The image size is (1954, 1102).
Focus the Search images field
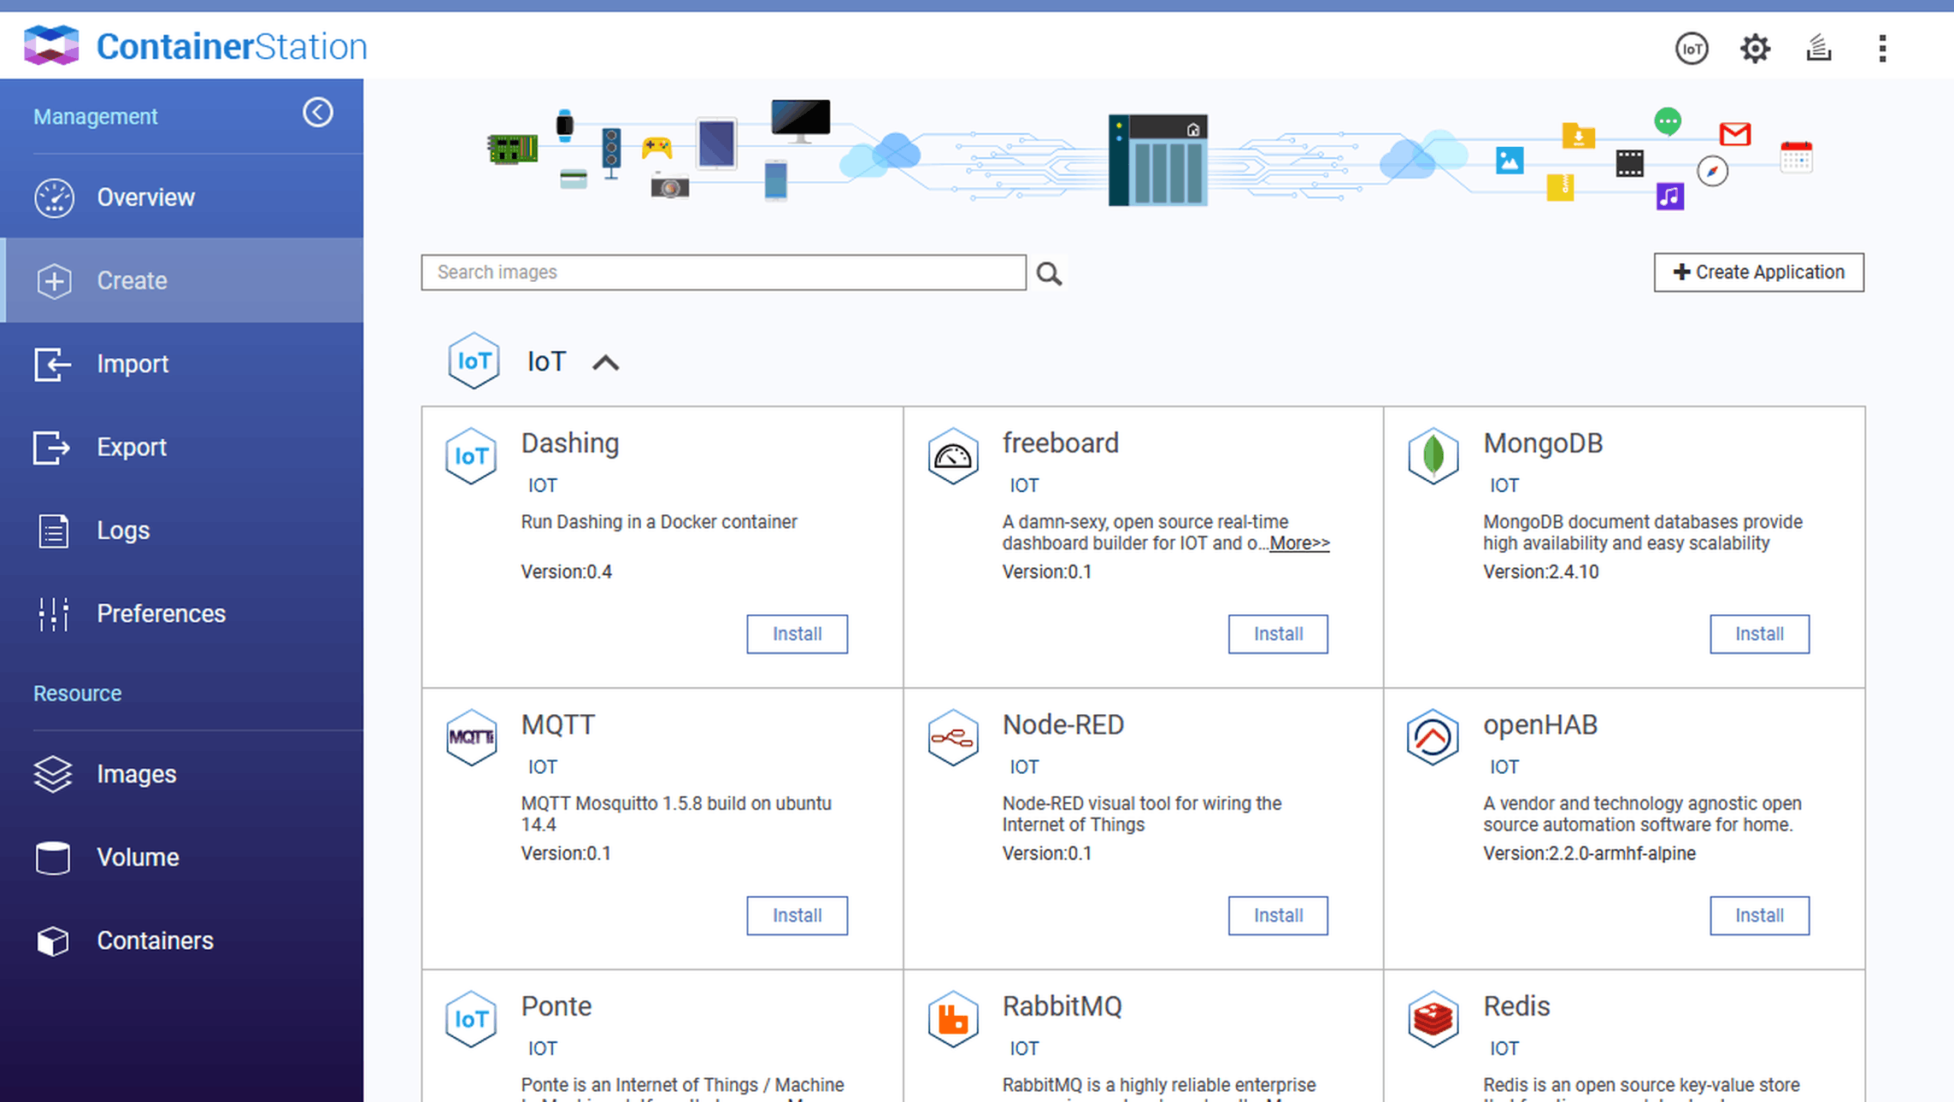[723, 273]
